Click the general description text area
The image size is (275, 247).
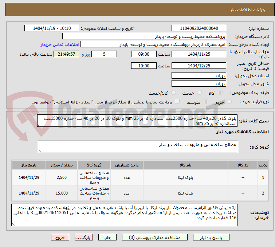137,121
